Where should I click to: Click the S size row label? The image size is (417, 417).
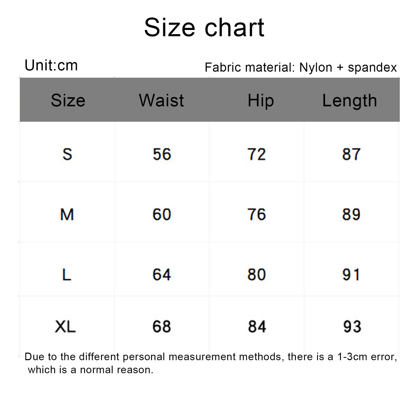67,154
